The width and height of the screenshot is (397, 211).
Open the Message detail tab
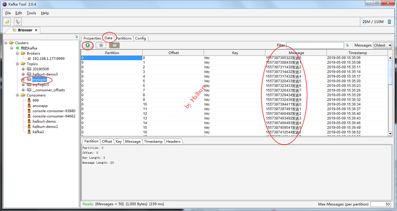pos(133,141)
